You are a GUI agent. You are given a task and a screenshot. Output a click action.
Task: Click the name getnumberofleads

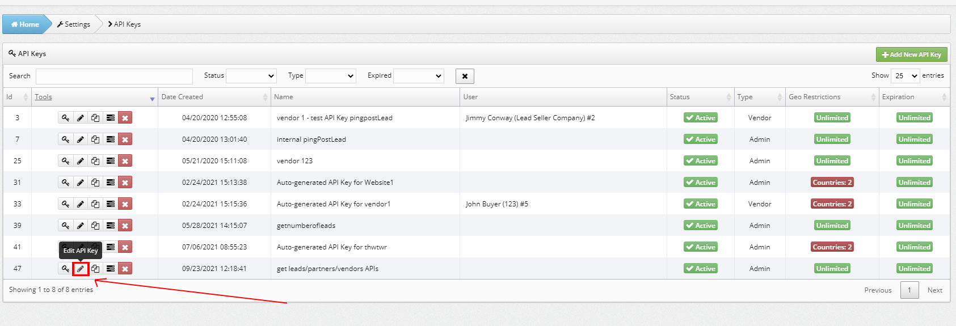[x=306, y=226]
